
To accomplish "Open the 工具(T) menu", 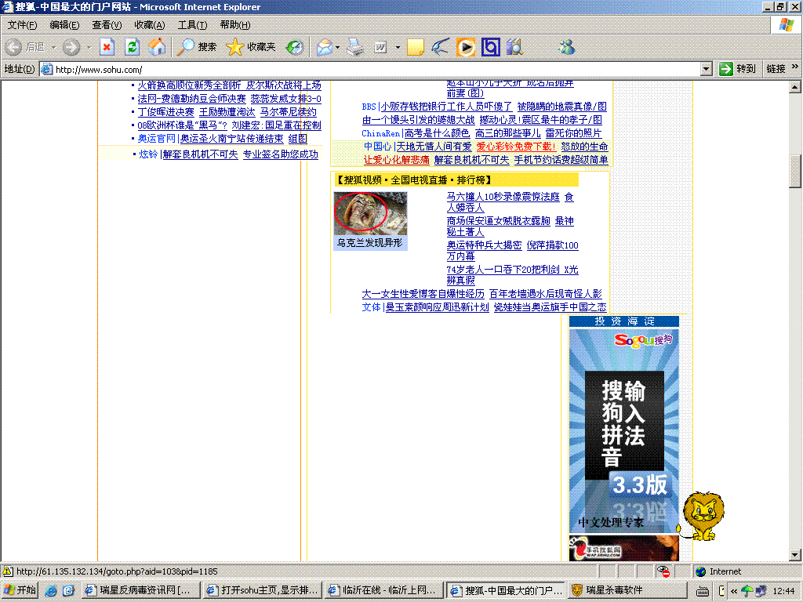I will tap(192, 24).
